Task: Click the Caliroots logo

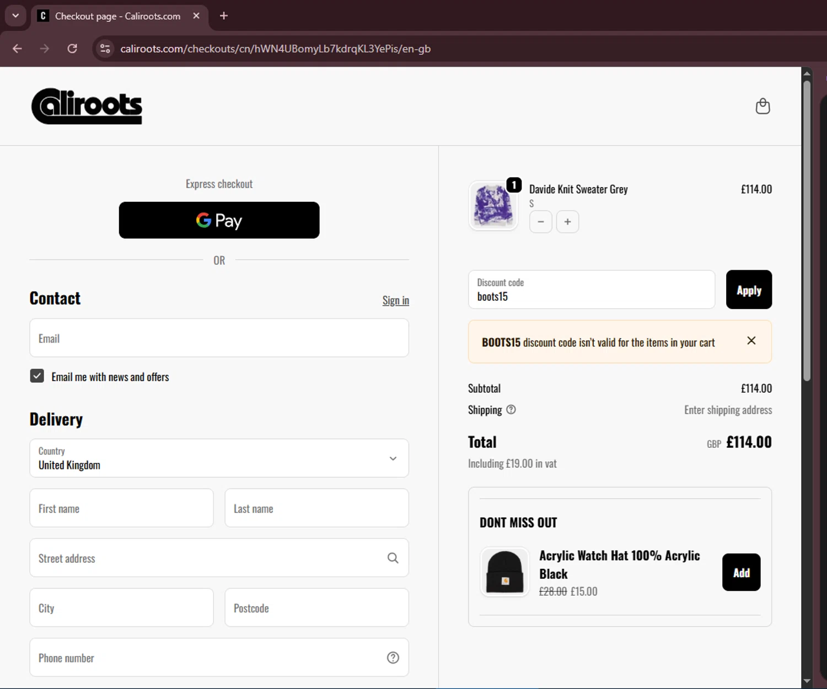Action: click(87, 106)
